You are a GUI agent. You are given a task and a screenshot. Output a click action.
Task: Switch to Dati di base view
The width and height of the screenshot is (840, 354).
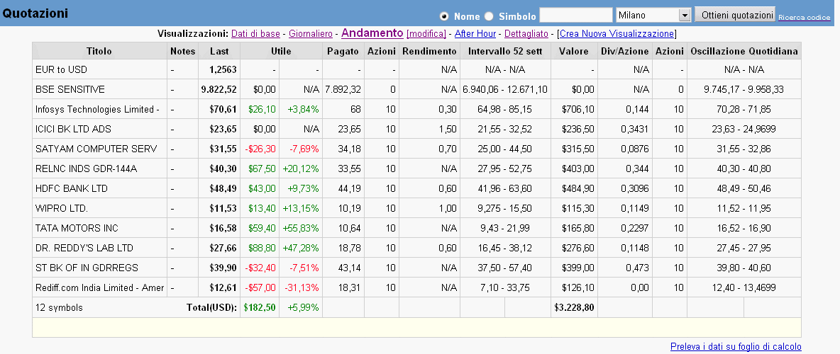point(255,34)
